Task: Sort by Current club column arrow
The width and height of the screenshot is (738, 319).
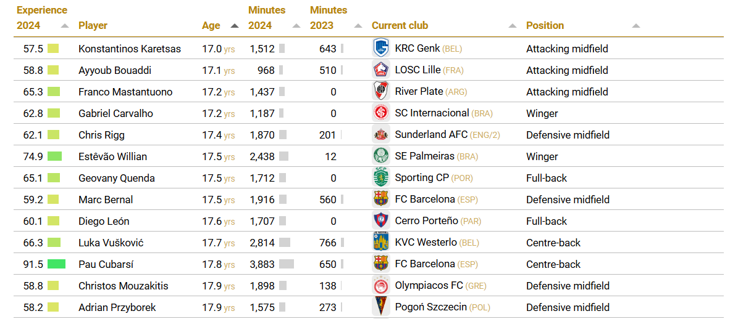Action: [x=512, y=26]
